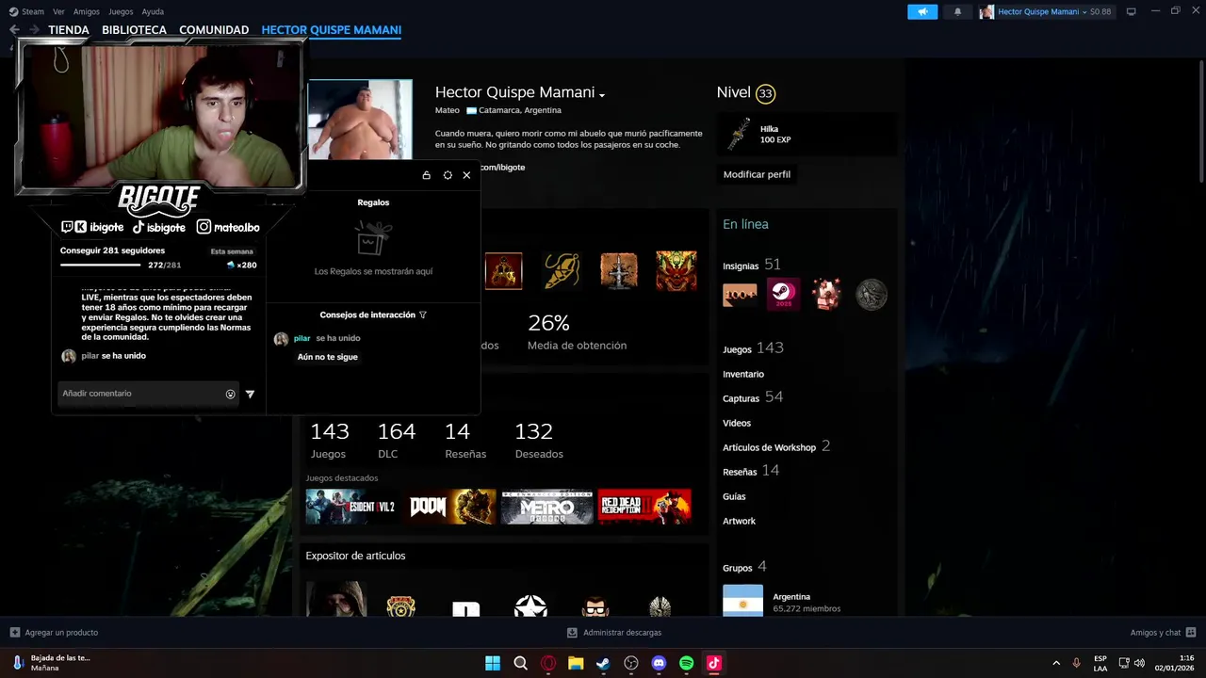This screenshot has width=1206, height=678.
Task: Open the silver coin badge
Action: coord(872,295)
